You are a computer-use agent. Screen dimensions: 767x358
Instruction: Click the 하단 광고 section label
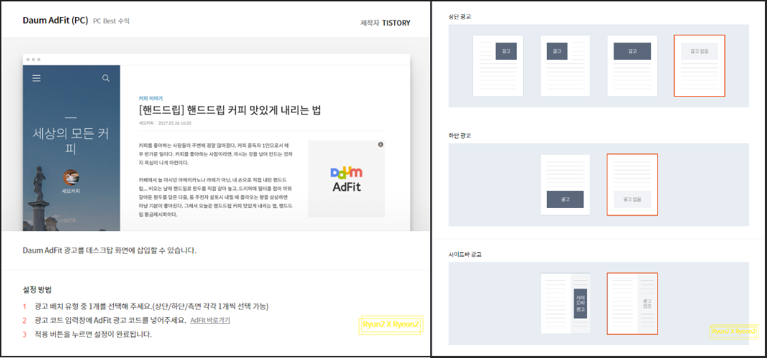pos(460,135)
